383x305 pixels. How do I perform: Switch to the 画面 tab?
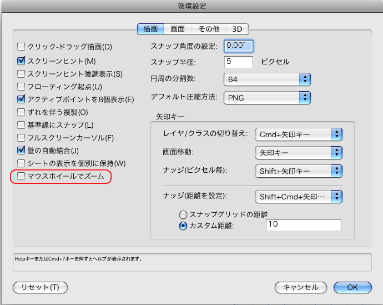coord(178,29)
